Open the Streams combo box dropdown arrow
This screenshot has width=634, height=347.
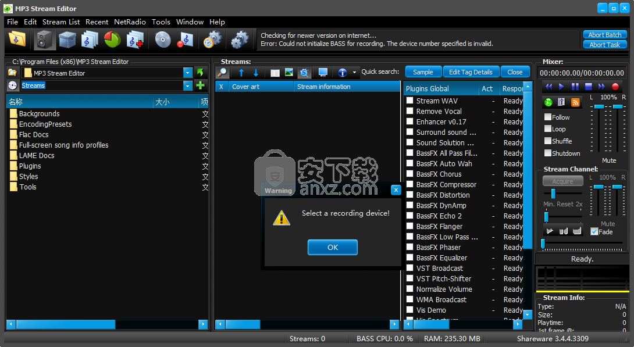(188, 85)
